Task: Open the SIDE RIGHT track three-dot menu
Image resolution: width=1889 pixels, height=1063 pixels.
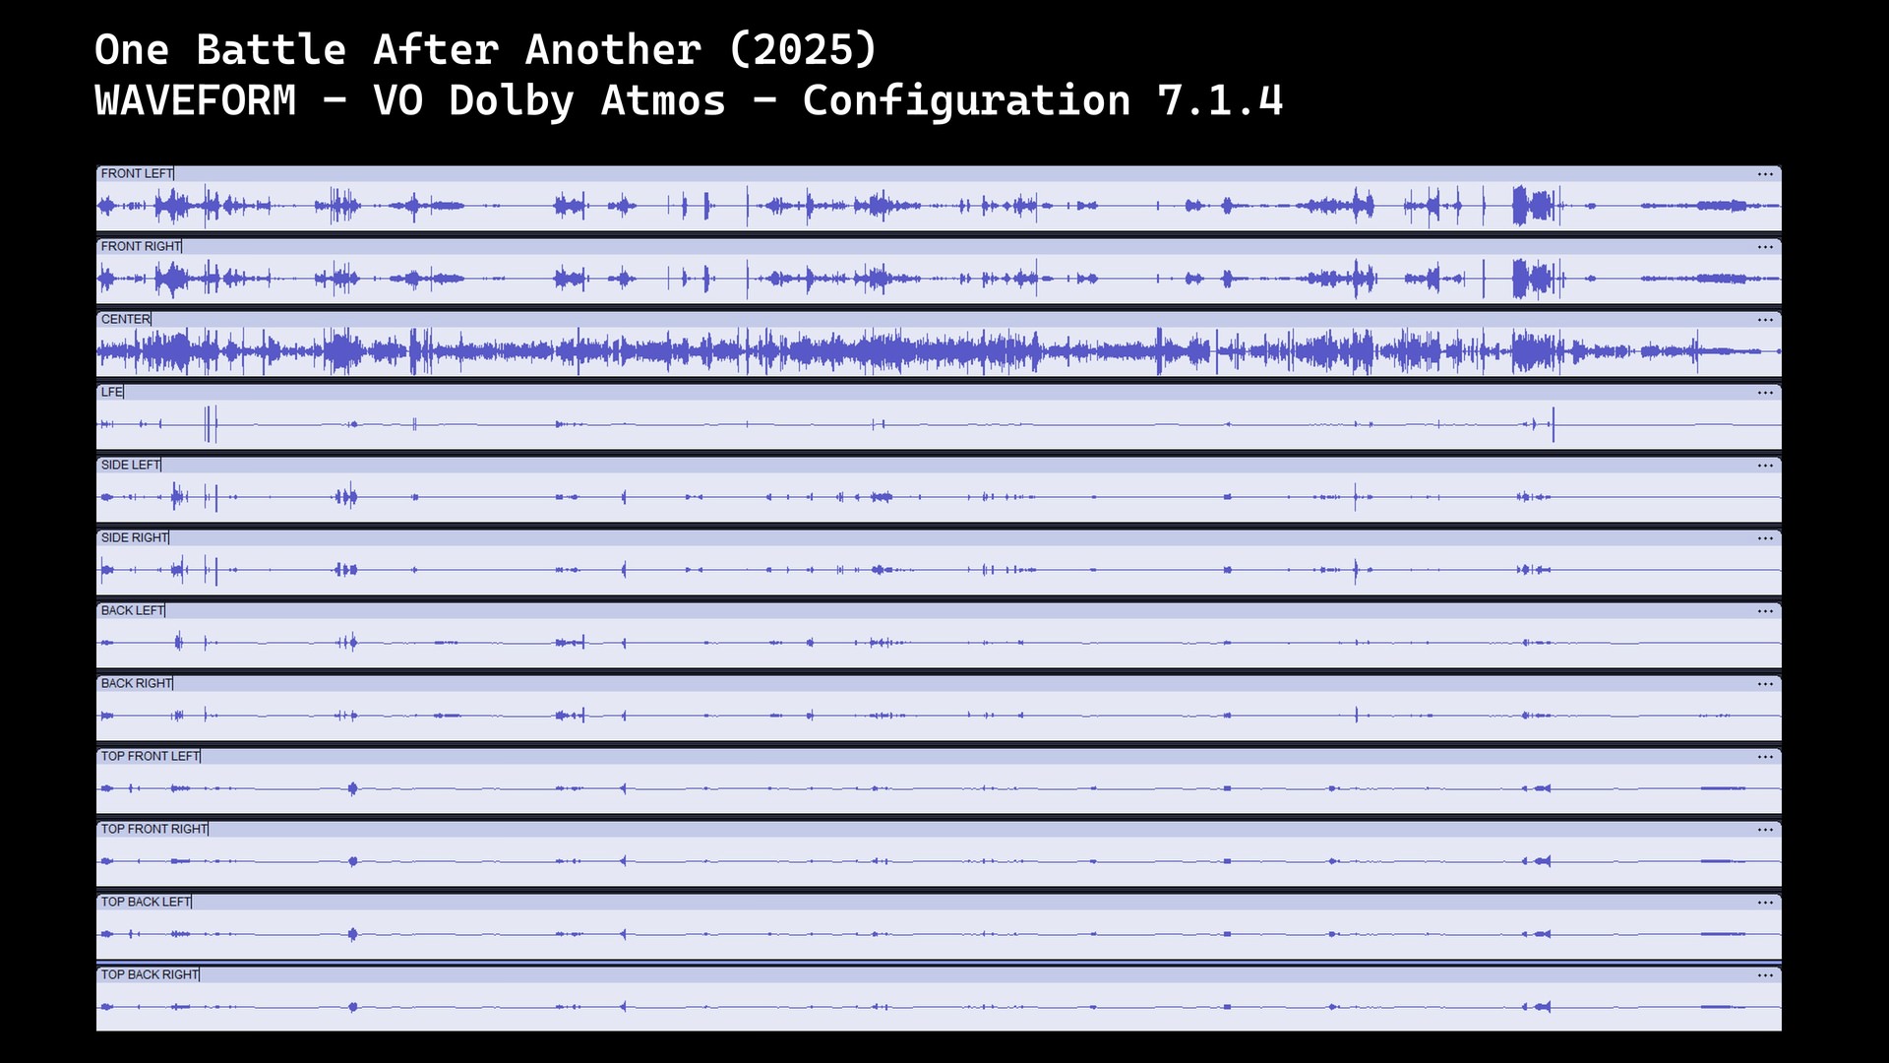Action: pos(1765,538)
